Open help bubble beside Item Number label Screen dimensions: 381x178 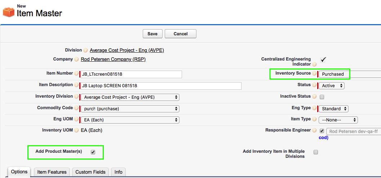pyautogui.click(x=76, y=74)
